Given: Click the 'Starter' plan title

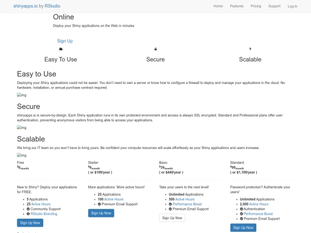Looking at the screenshot, I should point(93,162).
